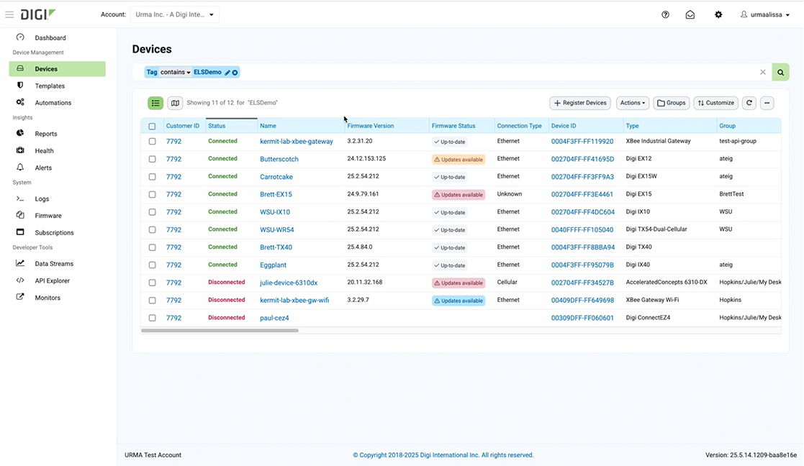Click the Register Devices button
The height and width of the screenshot is (466, 804).
580,103
